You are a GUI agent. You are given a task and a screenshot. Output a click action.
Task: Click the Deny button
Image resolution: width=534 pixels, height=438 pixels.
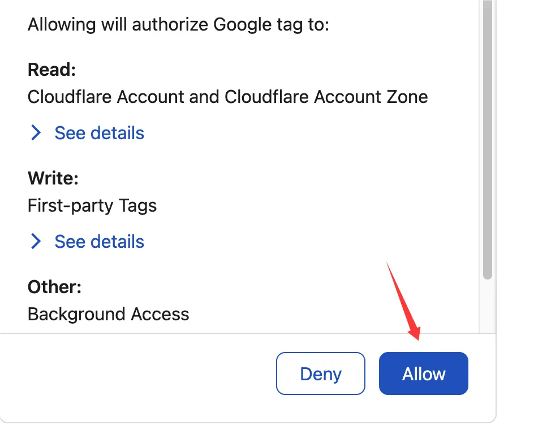click(321, 373)
